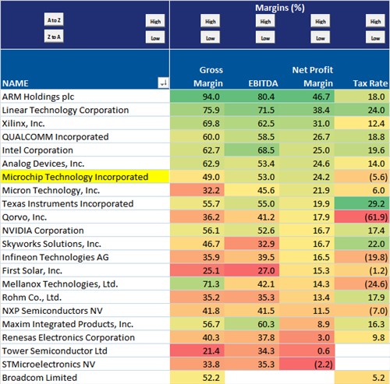Select the NAME header cell
Viewport: 390px width, 384px height.
point(85,69)
